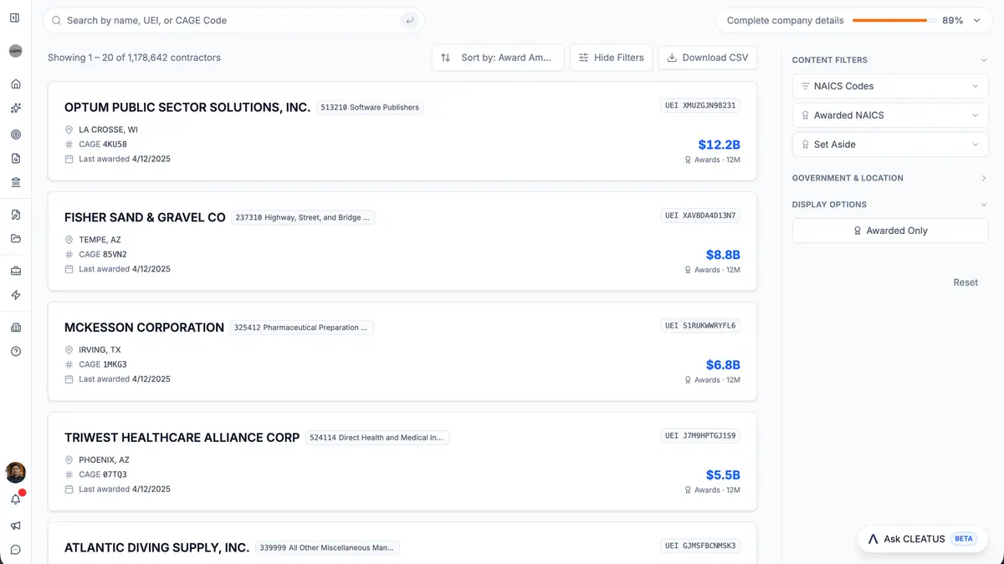Click CAGE 07TQ3 text

click(x=103, y=475)
